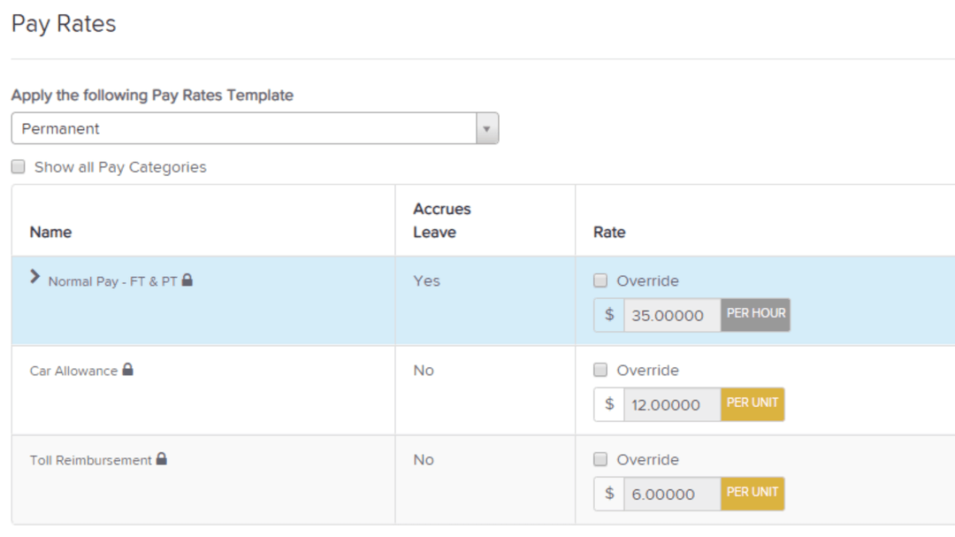
Task: Click lock icon beside Normal Pay - FT & PT
Action: (x=187, y=280)
